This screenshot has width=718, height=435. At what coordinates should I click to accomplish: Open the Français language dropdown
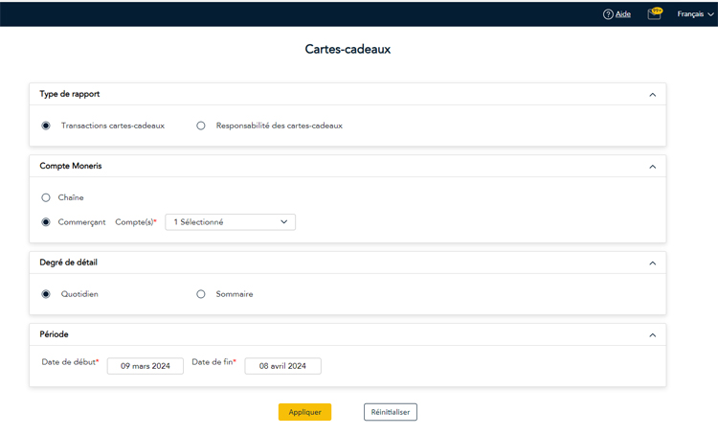[695, 14]
